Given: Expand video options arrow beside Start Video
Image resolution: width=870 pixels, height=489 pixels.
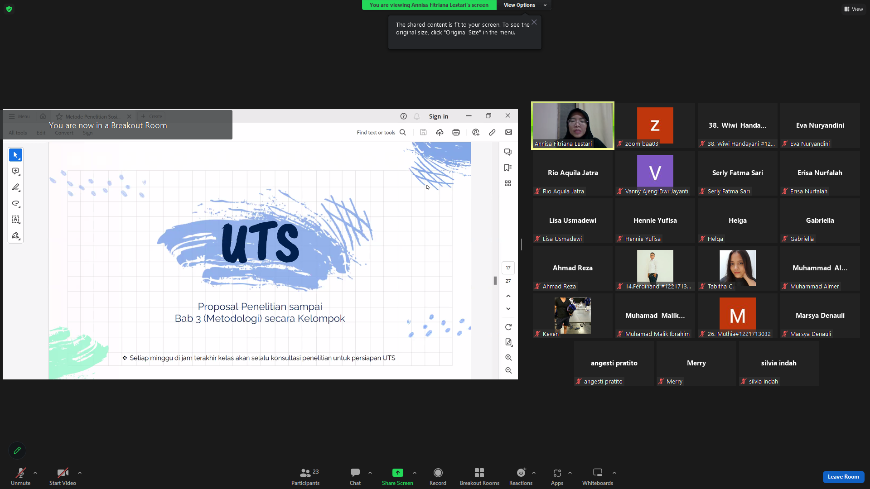Looking at the screenshot, I should [x=80, y=473].
